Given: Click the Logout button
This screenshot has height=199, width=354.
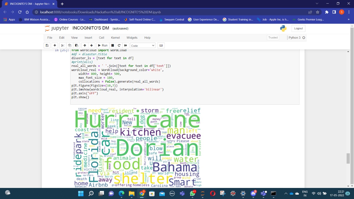Looking at the screenshot, I should (x=298, y=28).
